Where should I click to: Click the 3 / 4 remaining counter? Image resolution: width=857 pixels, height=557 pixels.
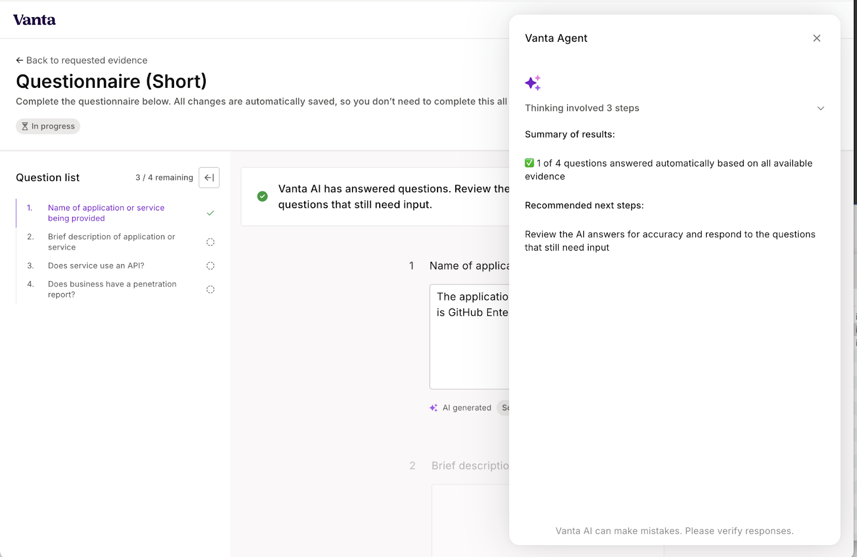pyautogui.click(x=164, y=178)
